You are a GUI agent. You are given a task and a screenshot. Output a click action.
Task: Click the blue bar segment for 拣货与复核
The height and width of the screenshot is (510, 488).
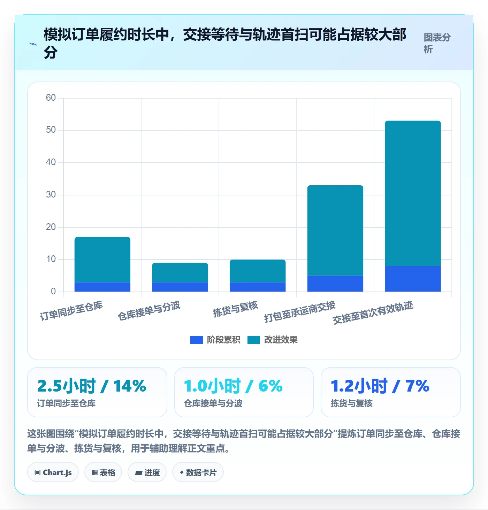258,287
